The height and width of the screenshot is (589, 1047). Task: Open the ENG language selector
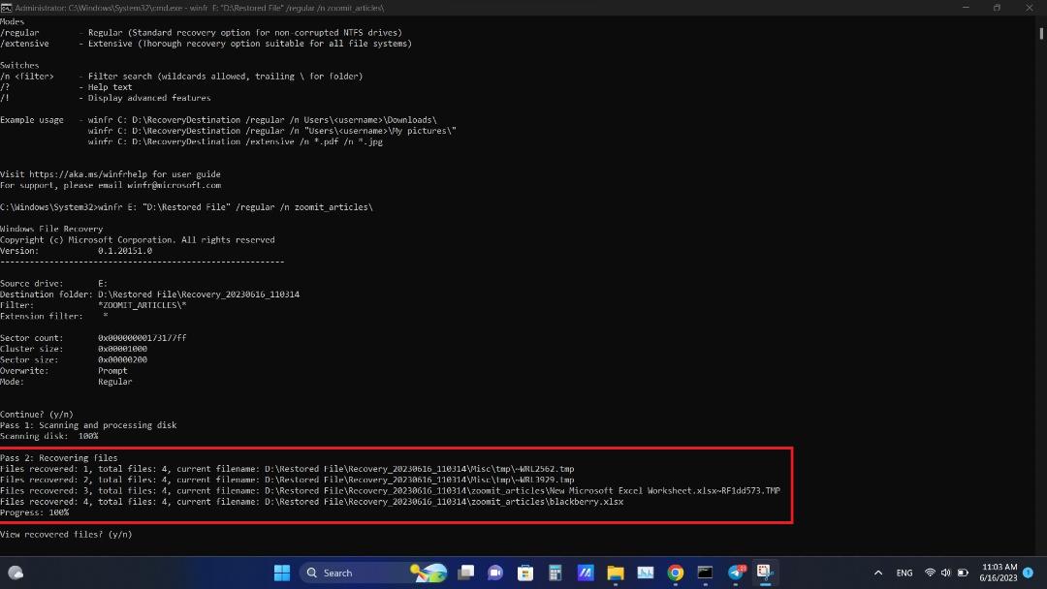pyautogui.click(x=904, y=573)
